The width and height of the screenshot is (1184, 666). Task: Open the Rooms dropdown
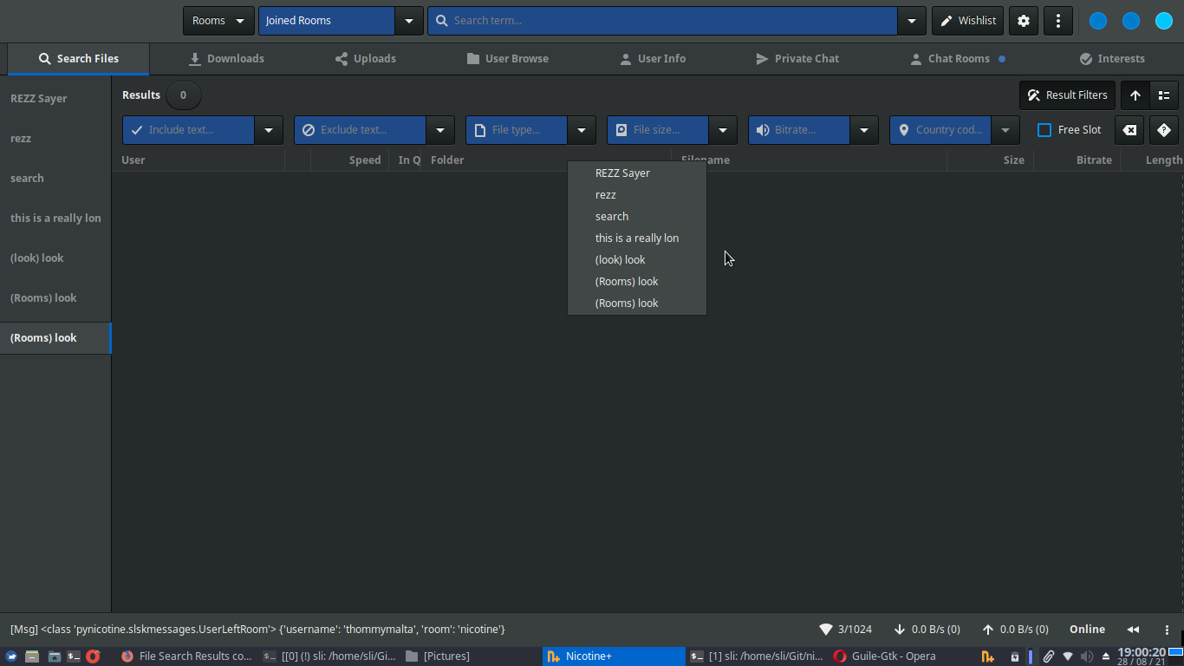pyautogui.click(x=218, y=20)
